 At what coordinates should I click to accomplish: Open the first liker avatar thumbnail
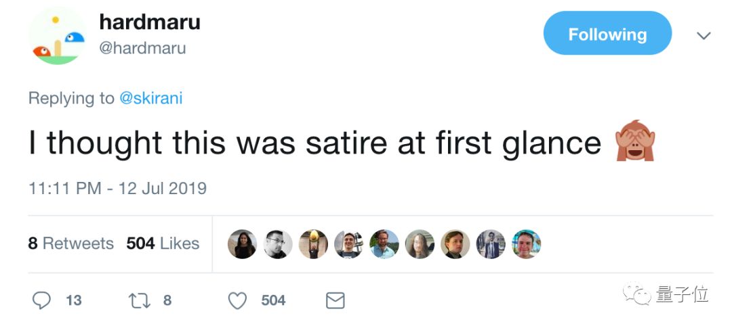[242, 244]
